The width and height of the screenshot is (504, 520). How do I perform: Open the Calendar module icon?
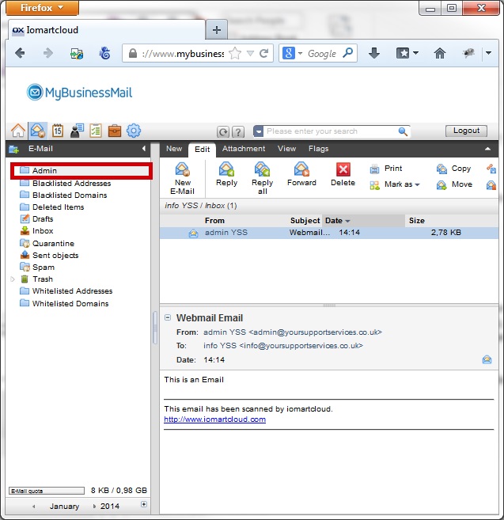point(57,131)
